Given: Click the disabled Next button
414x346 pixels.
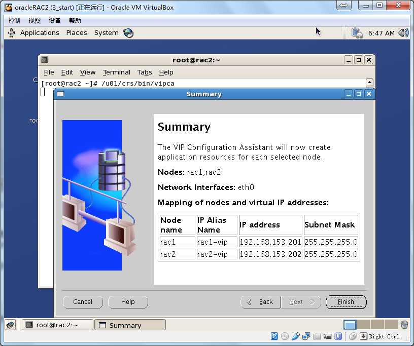Looking at the screenshot, I should coord(301,302).
